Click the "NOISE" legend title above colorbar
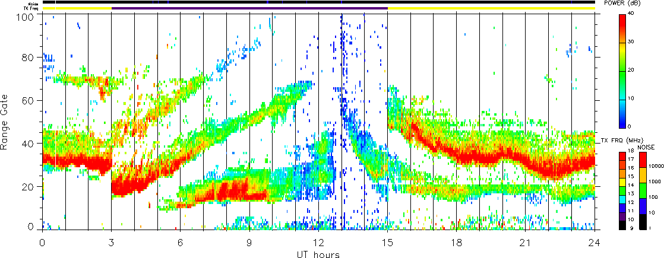This screenshot has width=664, height=258. click(646, 146)
